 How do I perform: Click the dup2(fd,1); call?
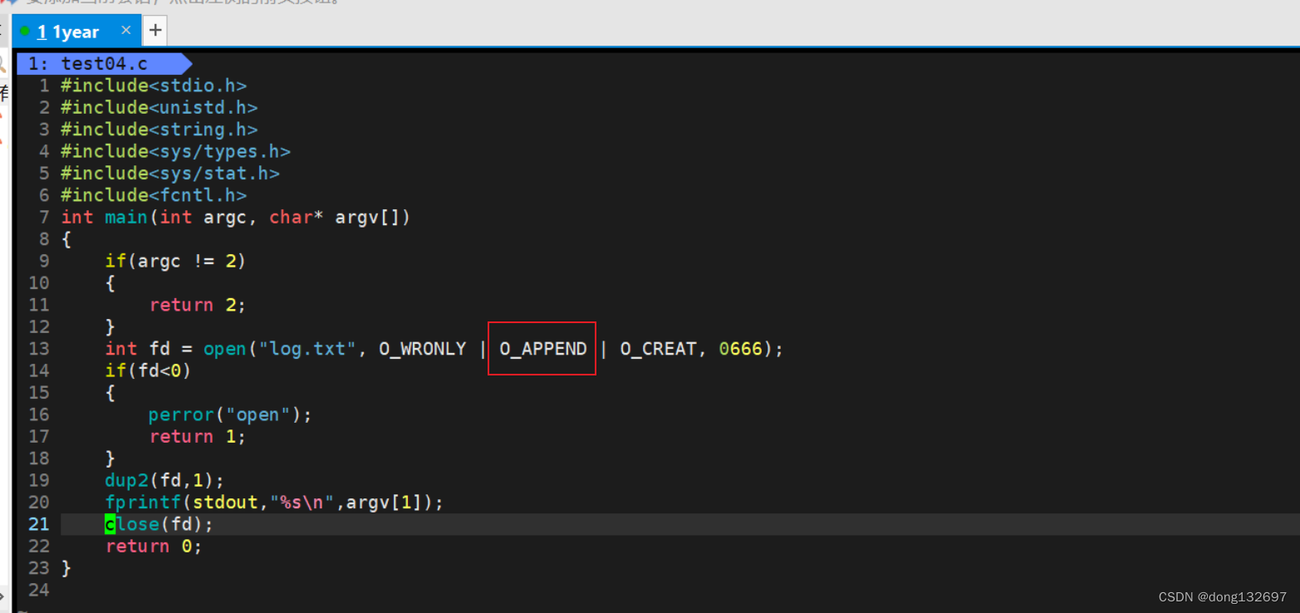pyautogui.click(x=164, y=480)
